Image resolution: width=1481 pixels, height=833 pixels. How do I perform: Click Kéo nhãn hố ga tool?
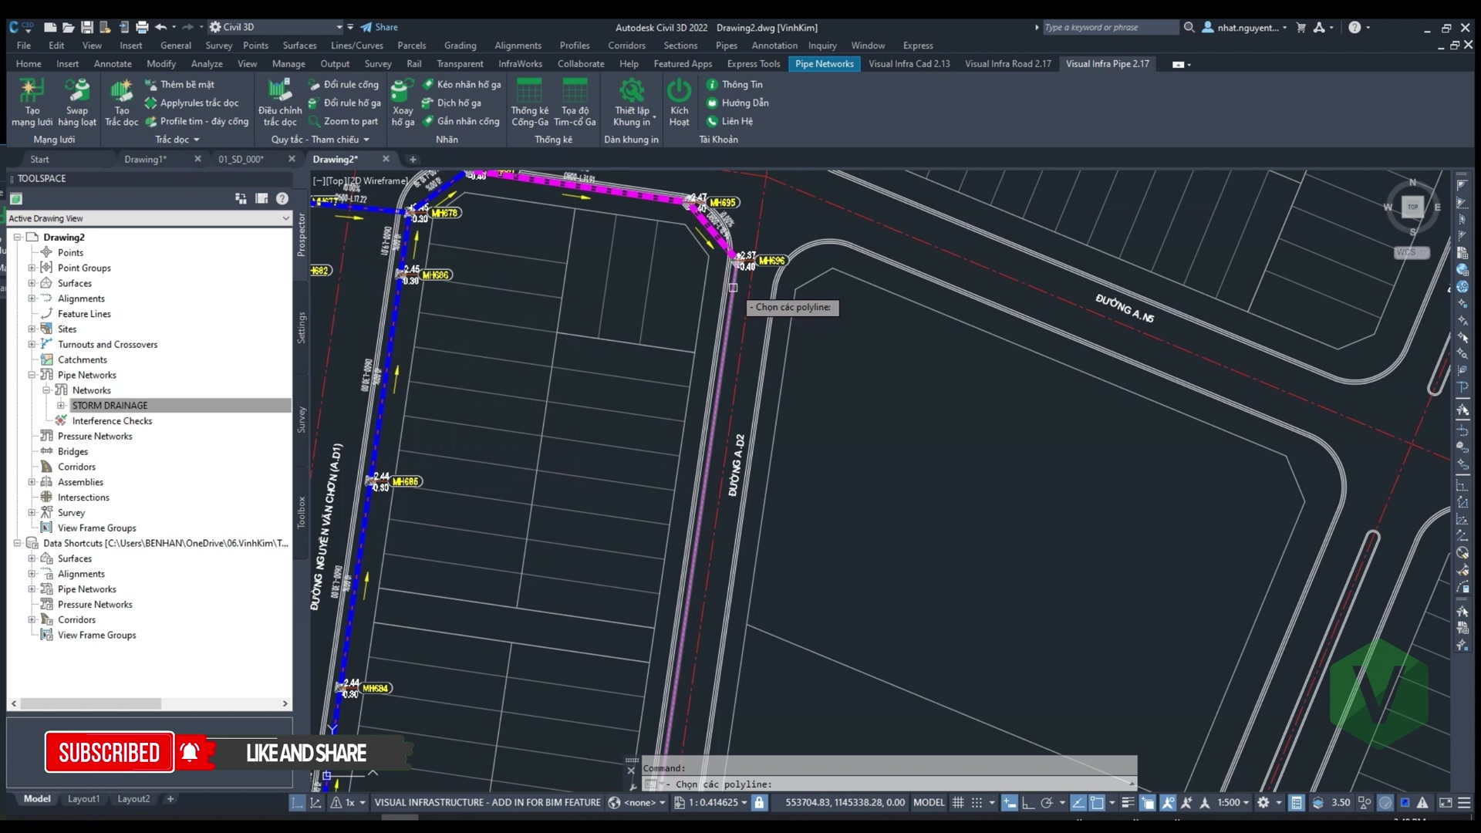tap(461, 84)
